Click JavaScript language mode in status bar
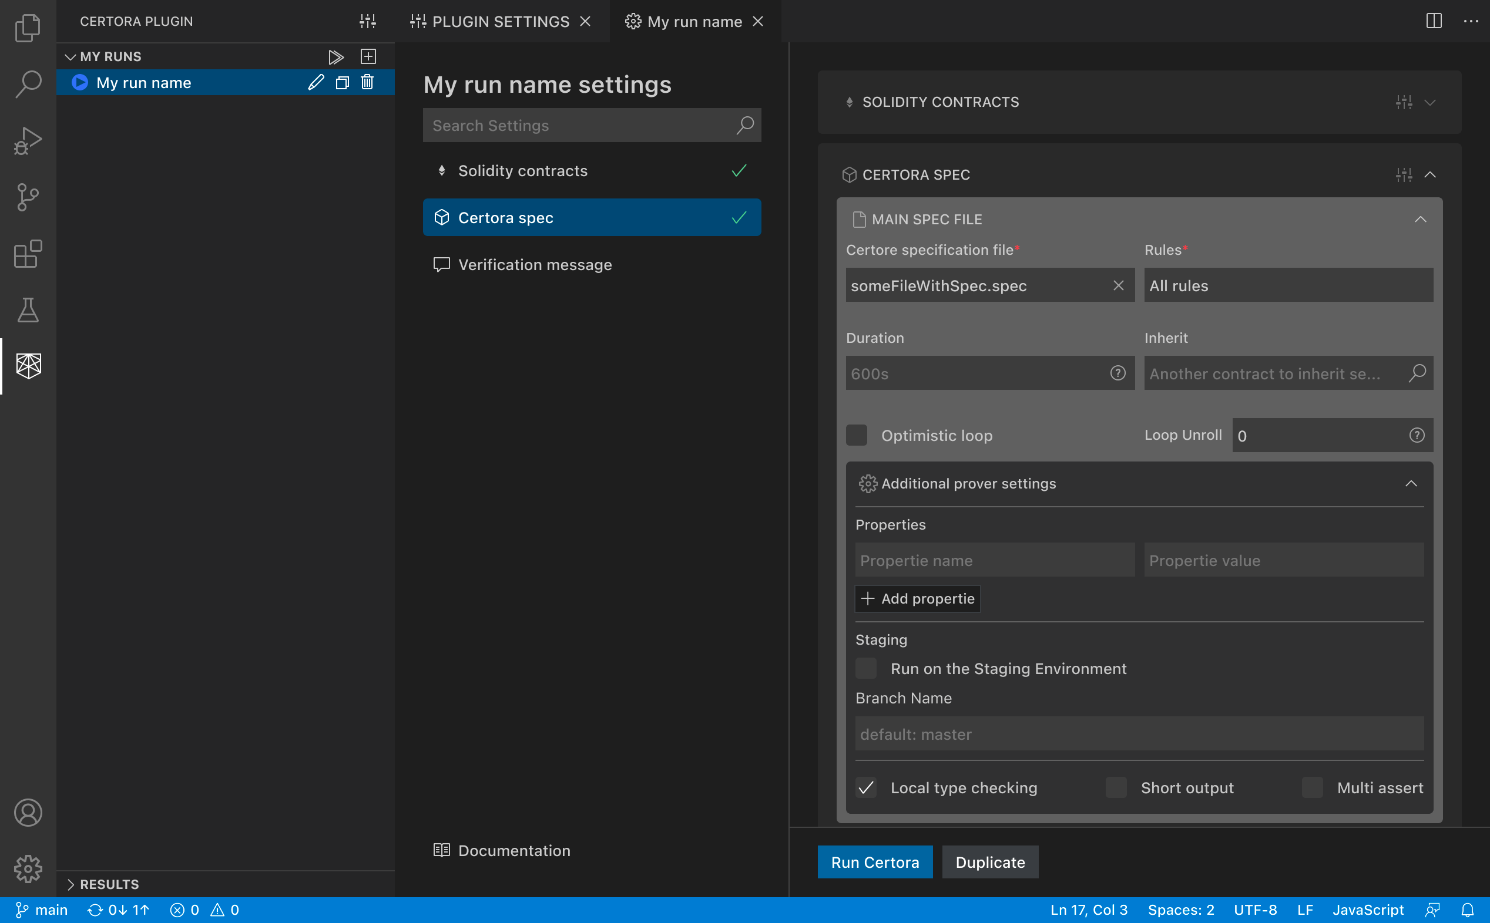Screen dimensions: 1490x923 pyautogui.click(x=1368, y=910)
